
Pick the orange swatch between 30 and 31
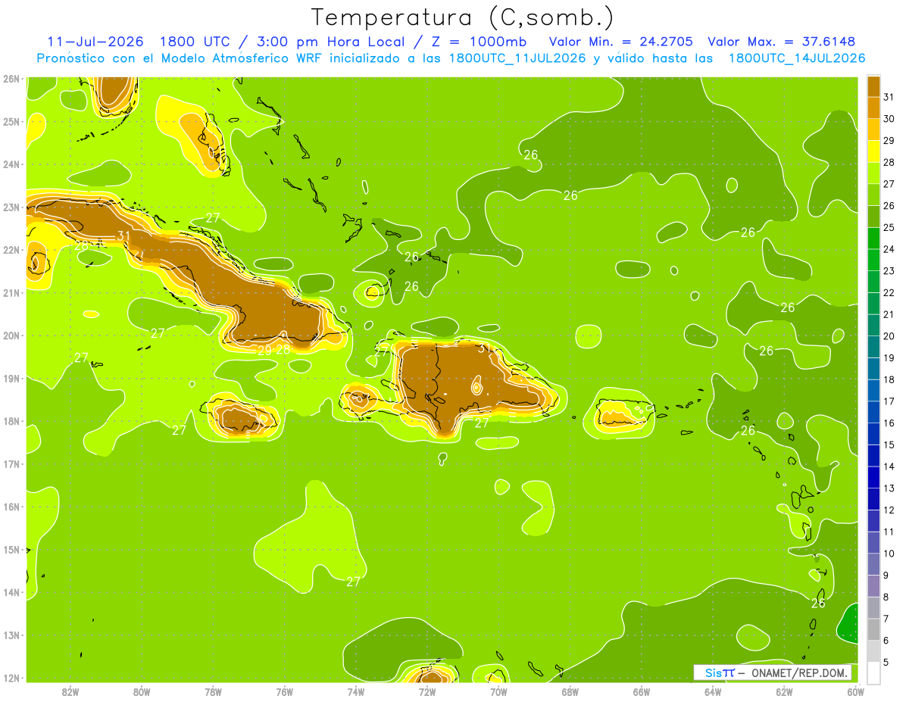click(x=873, y=108)
